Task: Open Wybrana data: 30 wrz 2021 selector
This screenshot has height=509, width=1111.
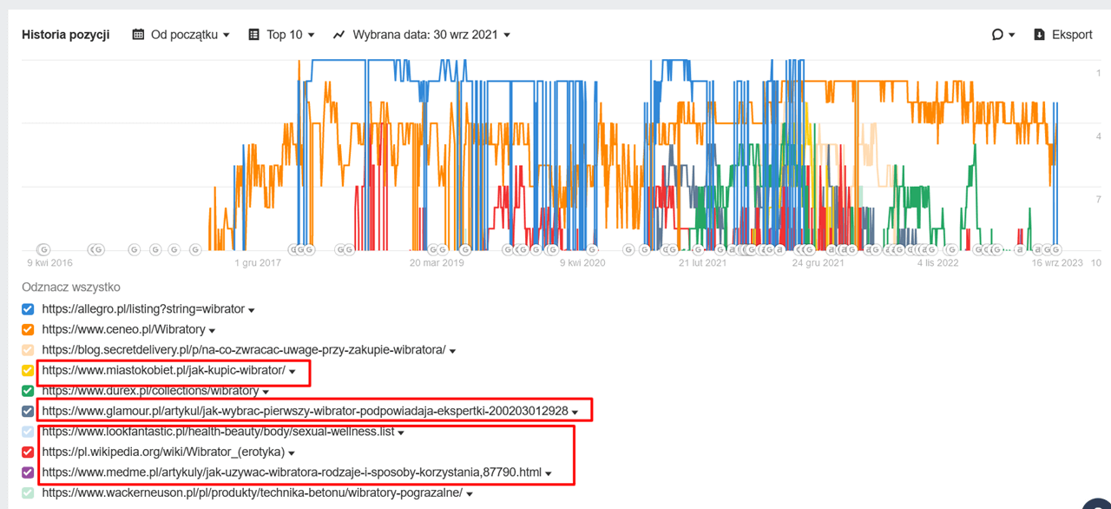Action: coord(431,35)
